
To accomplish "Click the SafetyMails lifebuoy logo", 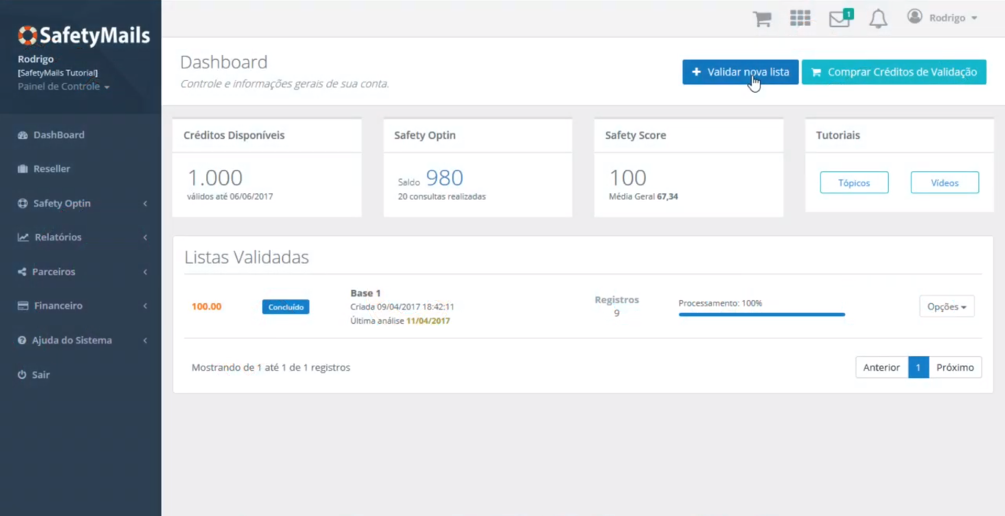I will [x=27, y=36].
